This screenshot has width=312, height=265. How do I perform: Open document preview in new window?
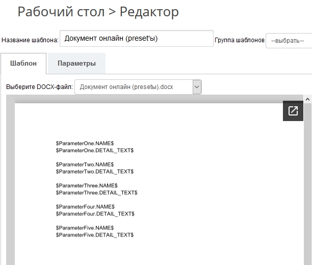(x=293, y=111)
